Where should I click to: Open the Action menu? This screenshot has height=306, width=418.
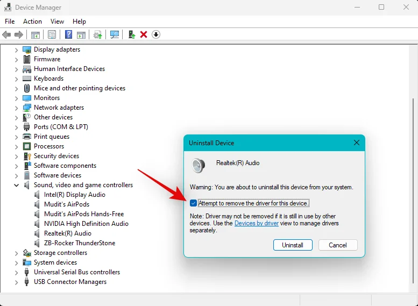(x=32, y=22)
